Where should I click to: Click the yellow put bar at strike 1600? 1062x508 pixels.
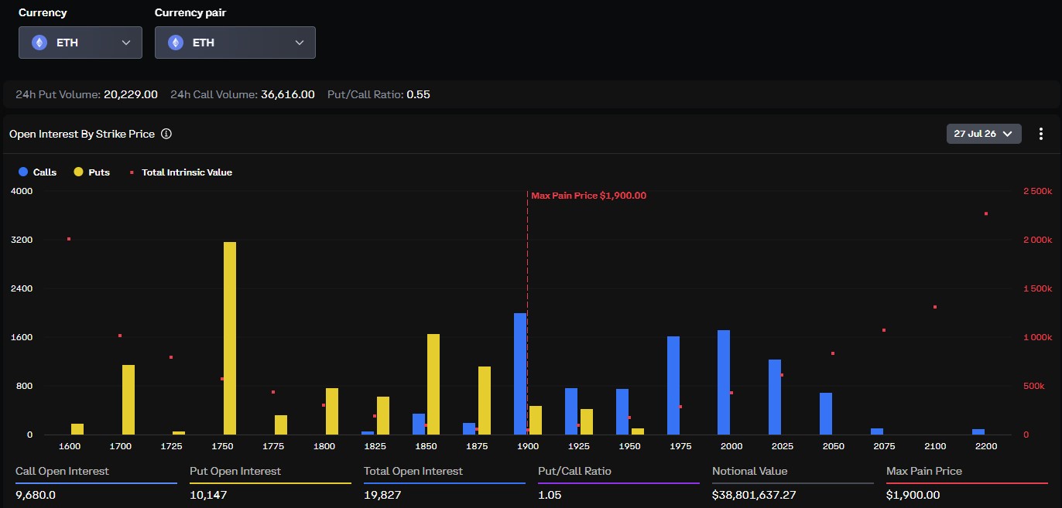(x=77, y=429)
